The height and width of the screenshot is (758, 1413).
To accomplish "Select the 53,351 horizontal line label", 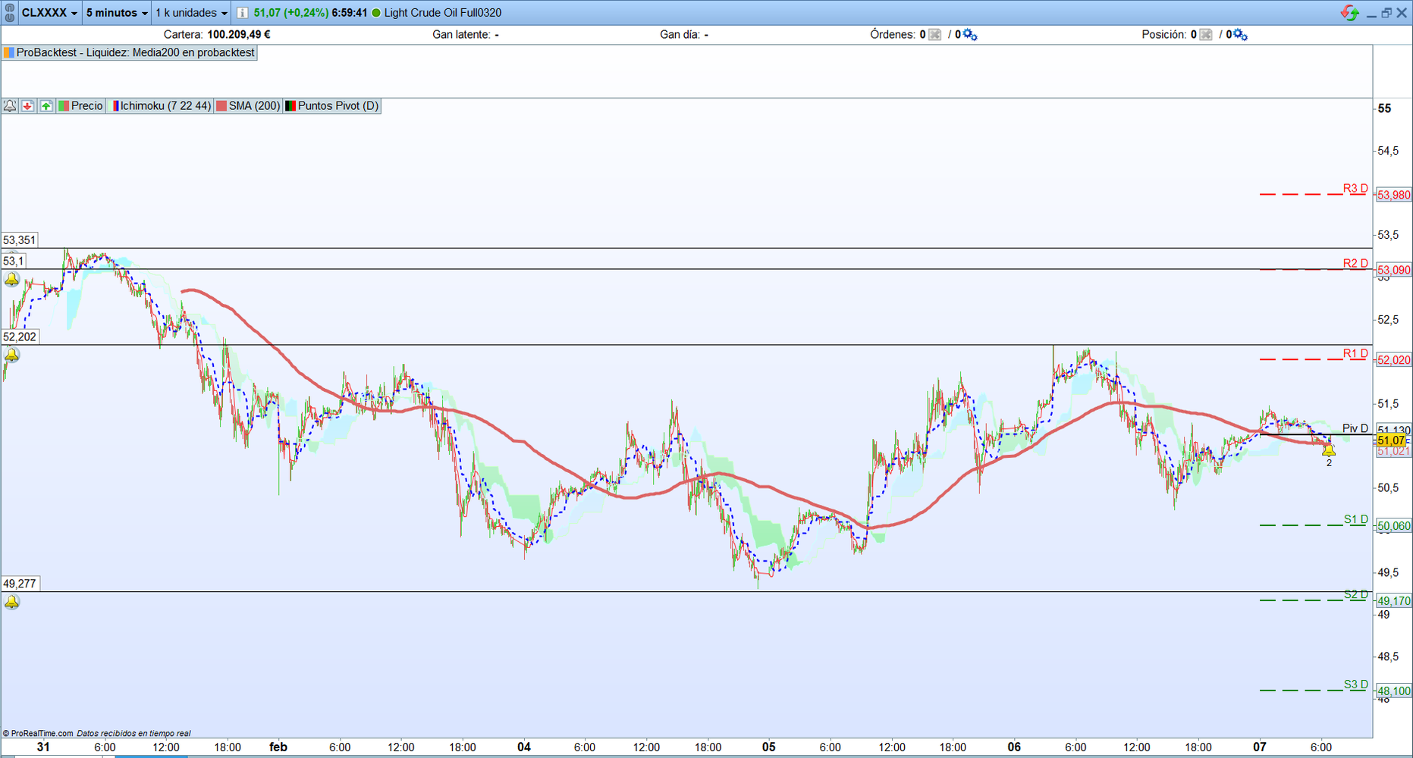I will click(20, 240).
